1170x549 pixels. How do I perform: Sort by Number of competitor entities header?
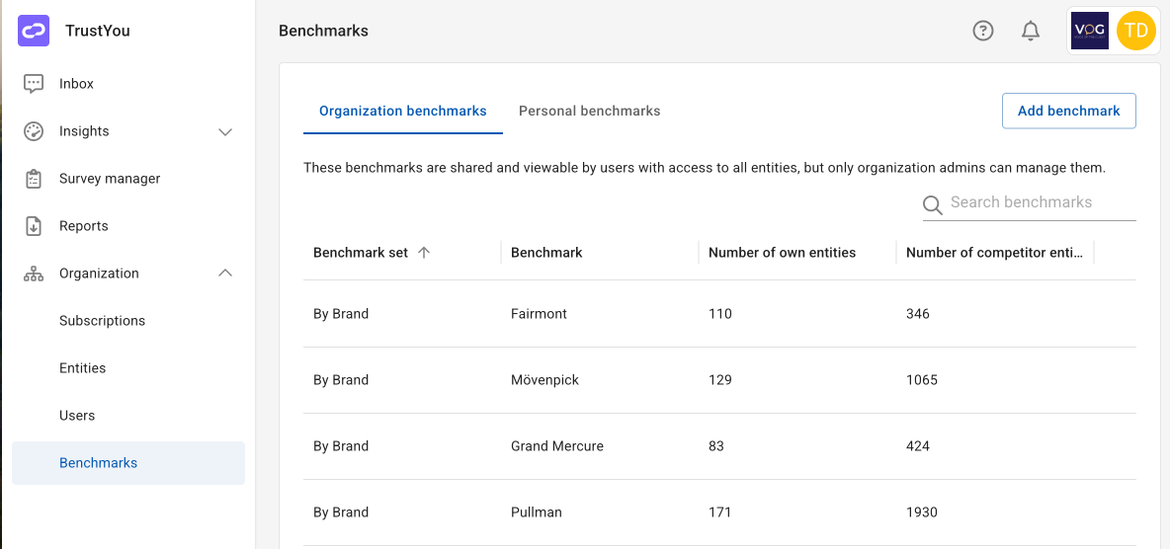pos(994,252)
